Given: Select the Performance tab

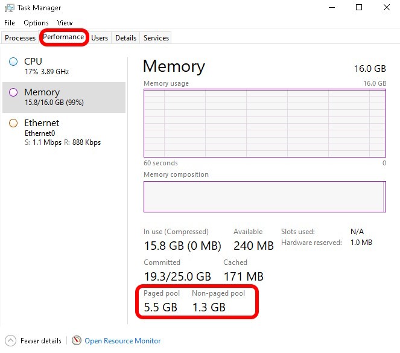Looking at the screenshot, I should point(63,37).
